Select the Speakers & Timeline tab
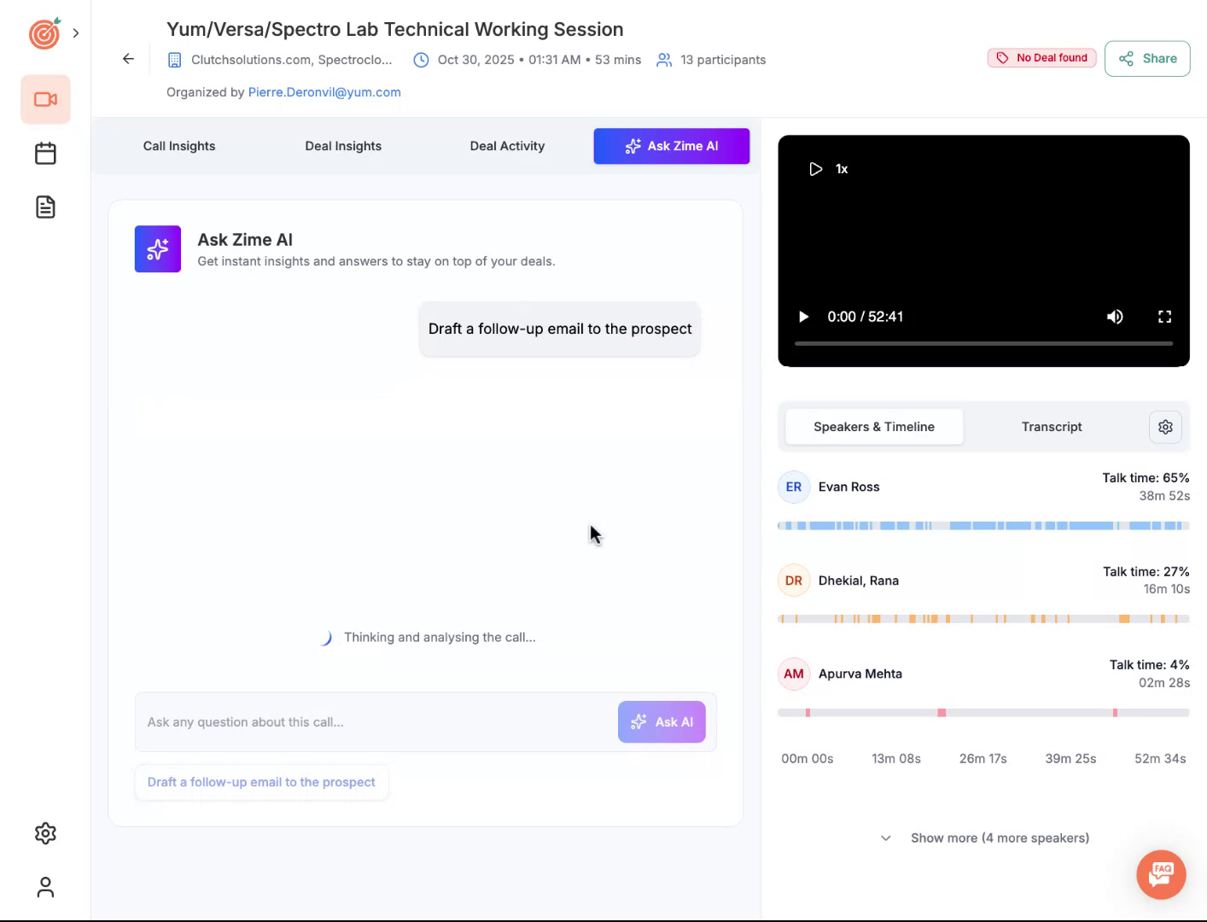 click(x=874, y=427)
